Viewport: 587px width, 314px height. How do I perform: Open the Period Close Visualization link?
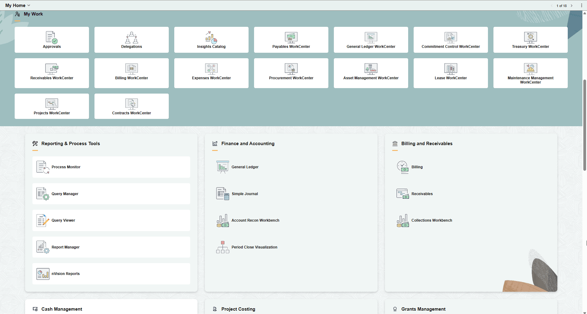click(x=254, y=247)
